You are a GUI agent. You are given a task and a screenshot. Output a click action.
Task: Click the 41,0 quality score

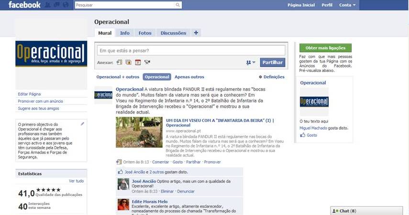pyautogui.click(x=26, y=193)
